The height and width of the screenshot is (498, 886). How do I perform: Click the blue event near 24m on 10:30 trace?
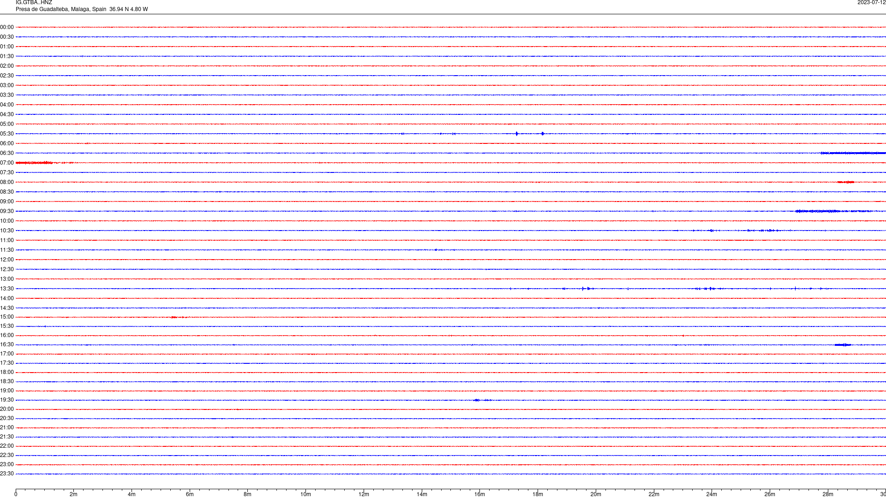711,231
